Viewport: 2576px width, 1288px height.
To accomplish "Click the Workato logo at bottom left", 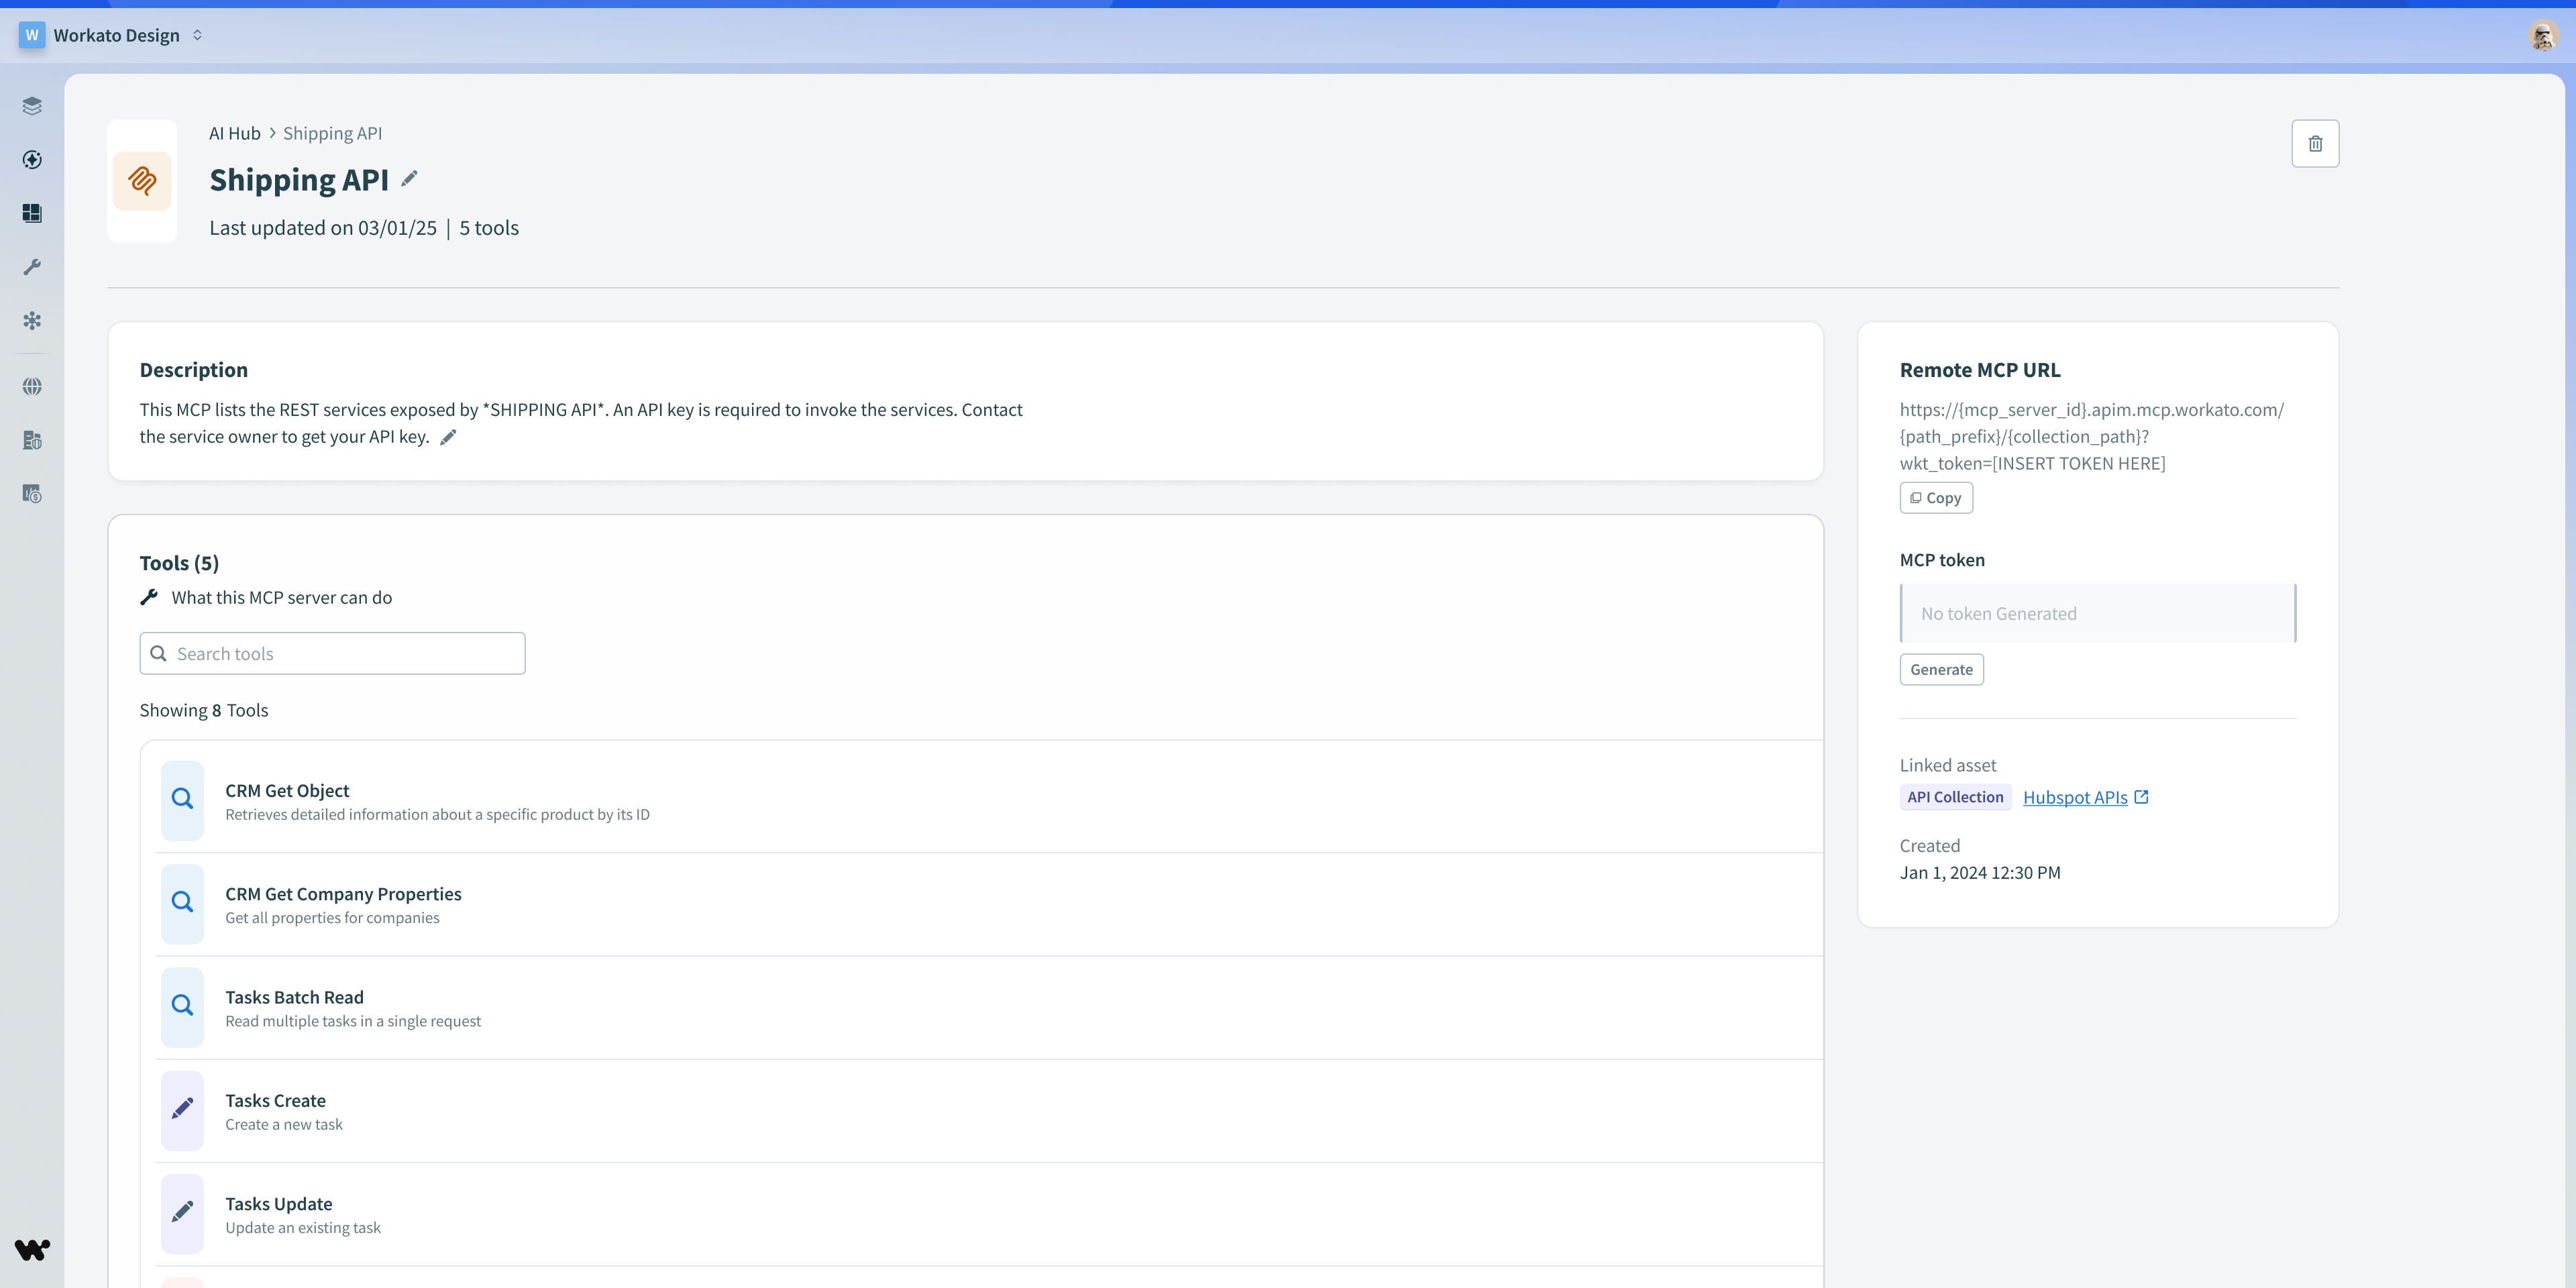I will pyautogui.click(x=32, y=1249).
